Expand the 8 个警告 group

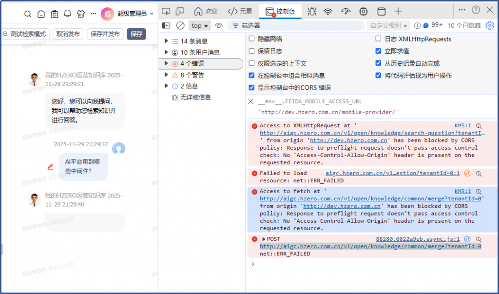(167, 75)
